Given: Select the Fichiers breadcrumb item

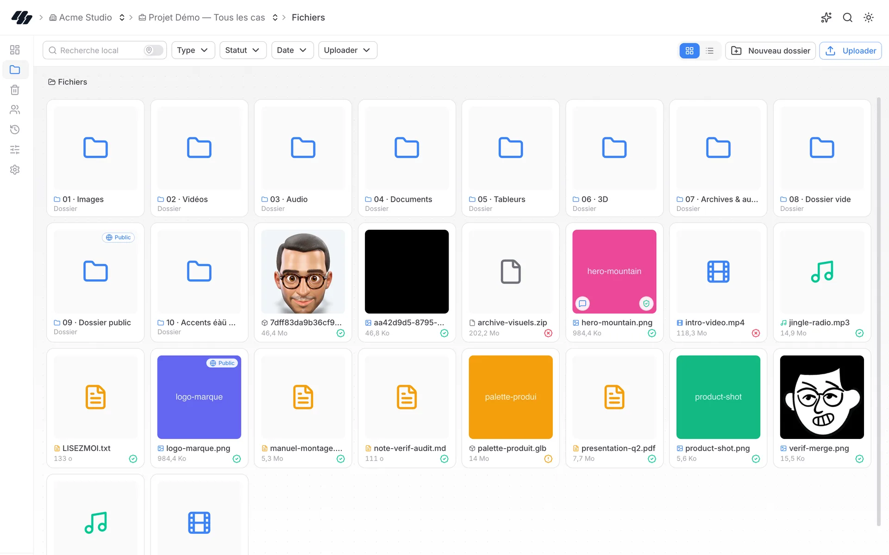Looking at the screenshot, I should pyautogui.click(x=308, y=18).
